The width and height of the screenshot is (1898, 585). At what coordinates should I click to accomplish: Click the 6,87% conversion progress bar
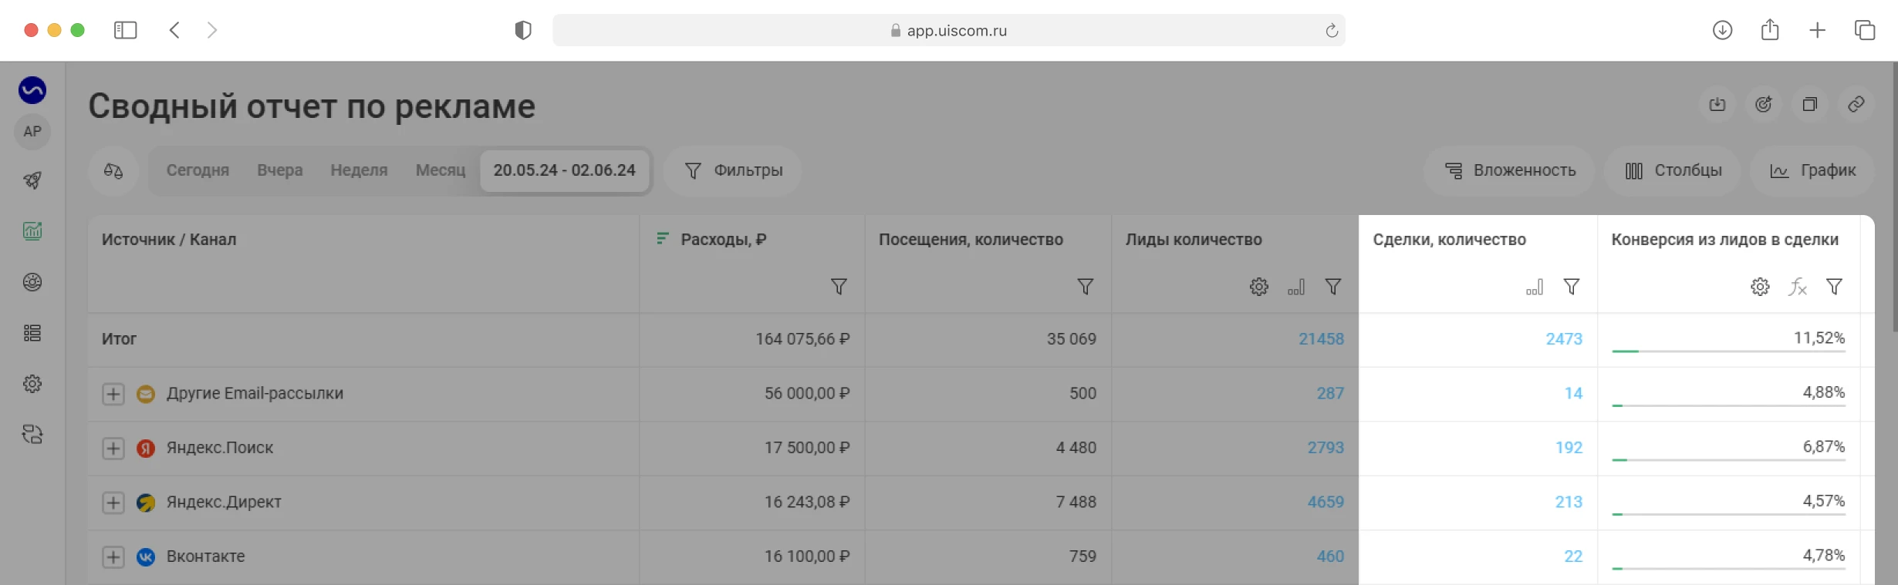(x=1728, y=460)
